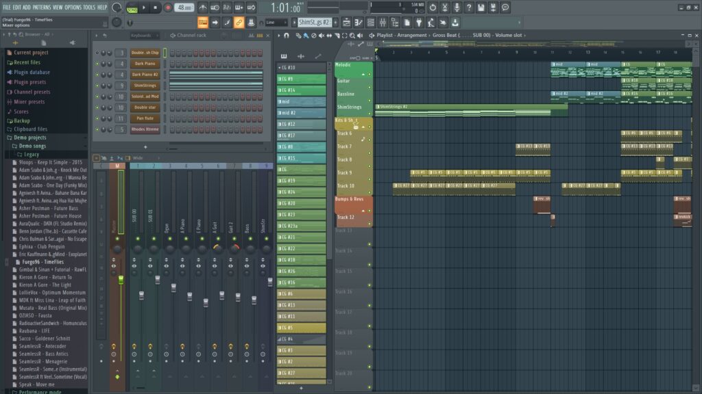Open the Mixer view icon

(x=383, y=23)
